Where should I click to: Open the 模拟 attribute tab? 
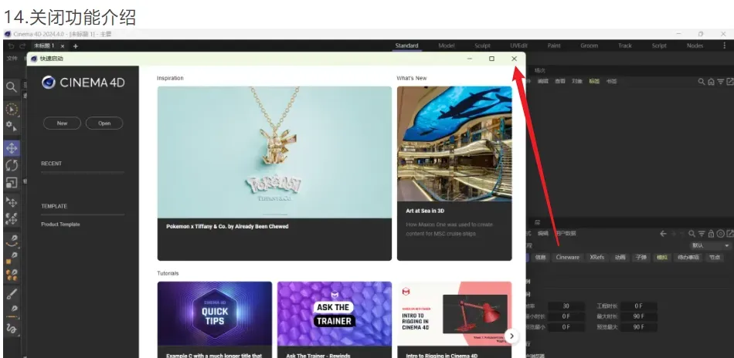click(x=661, y=258)
